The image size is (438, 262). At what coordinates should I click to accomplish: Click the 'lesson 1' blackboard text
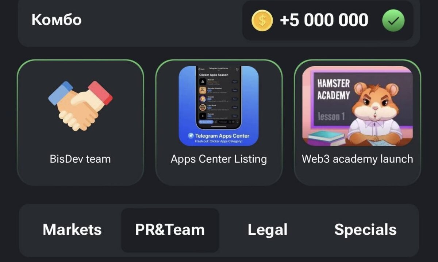(x=331, y=116)
